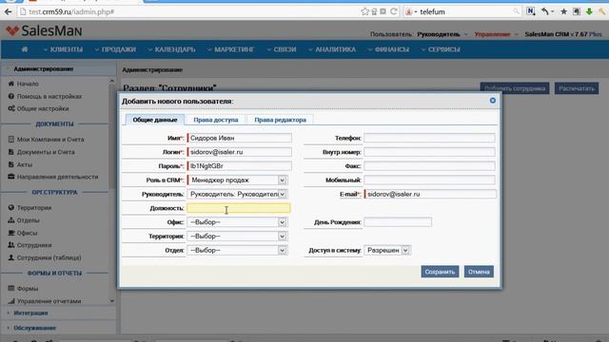609x342 pixels.
Task: Open АНАЛИТИКА menu
Action: (x=332, y=49)
